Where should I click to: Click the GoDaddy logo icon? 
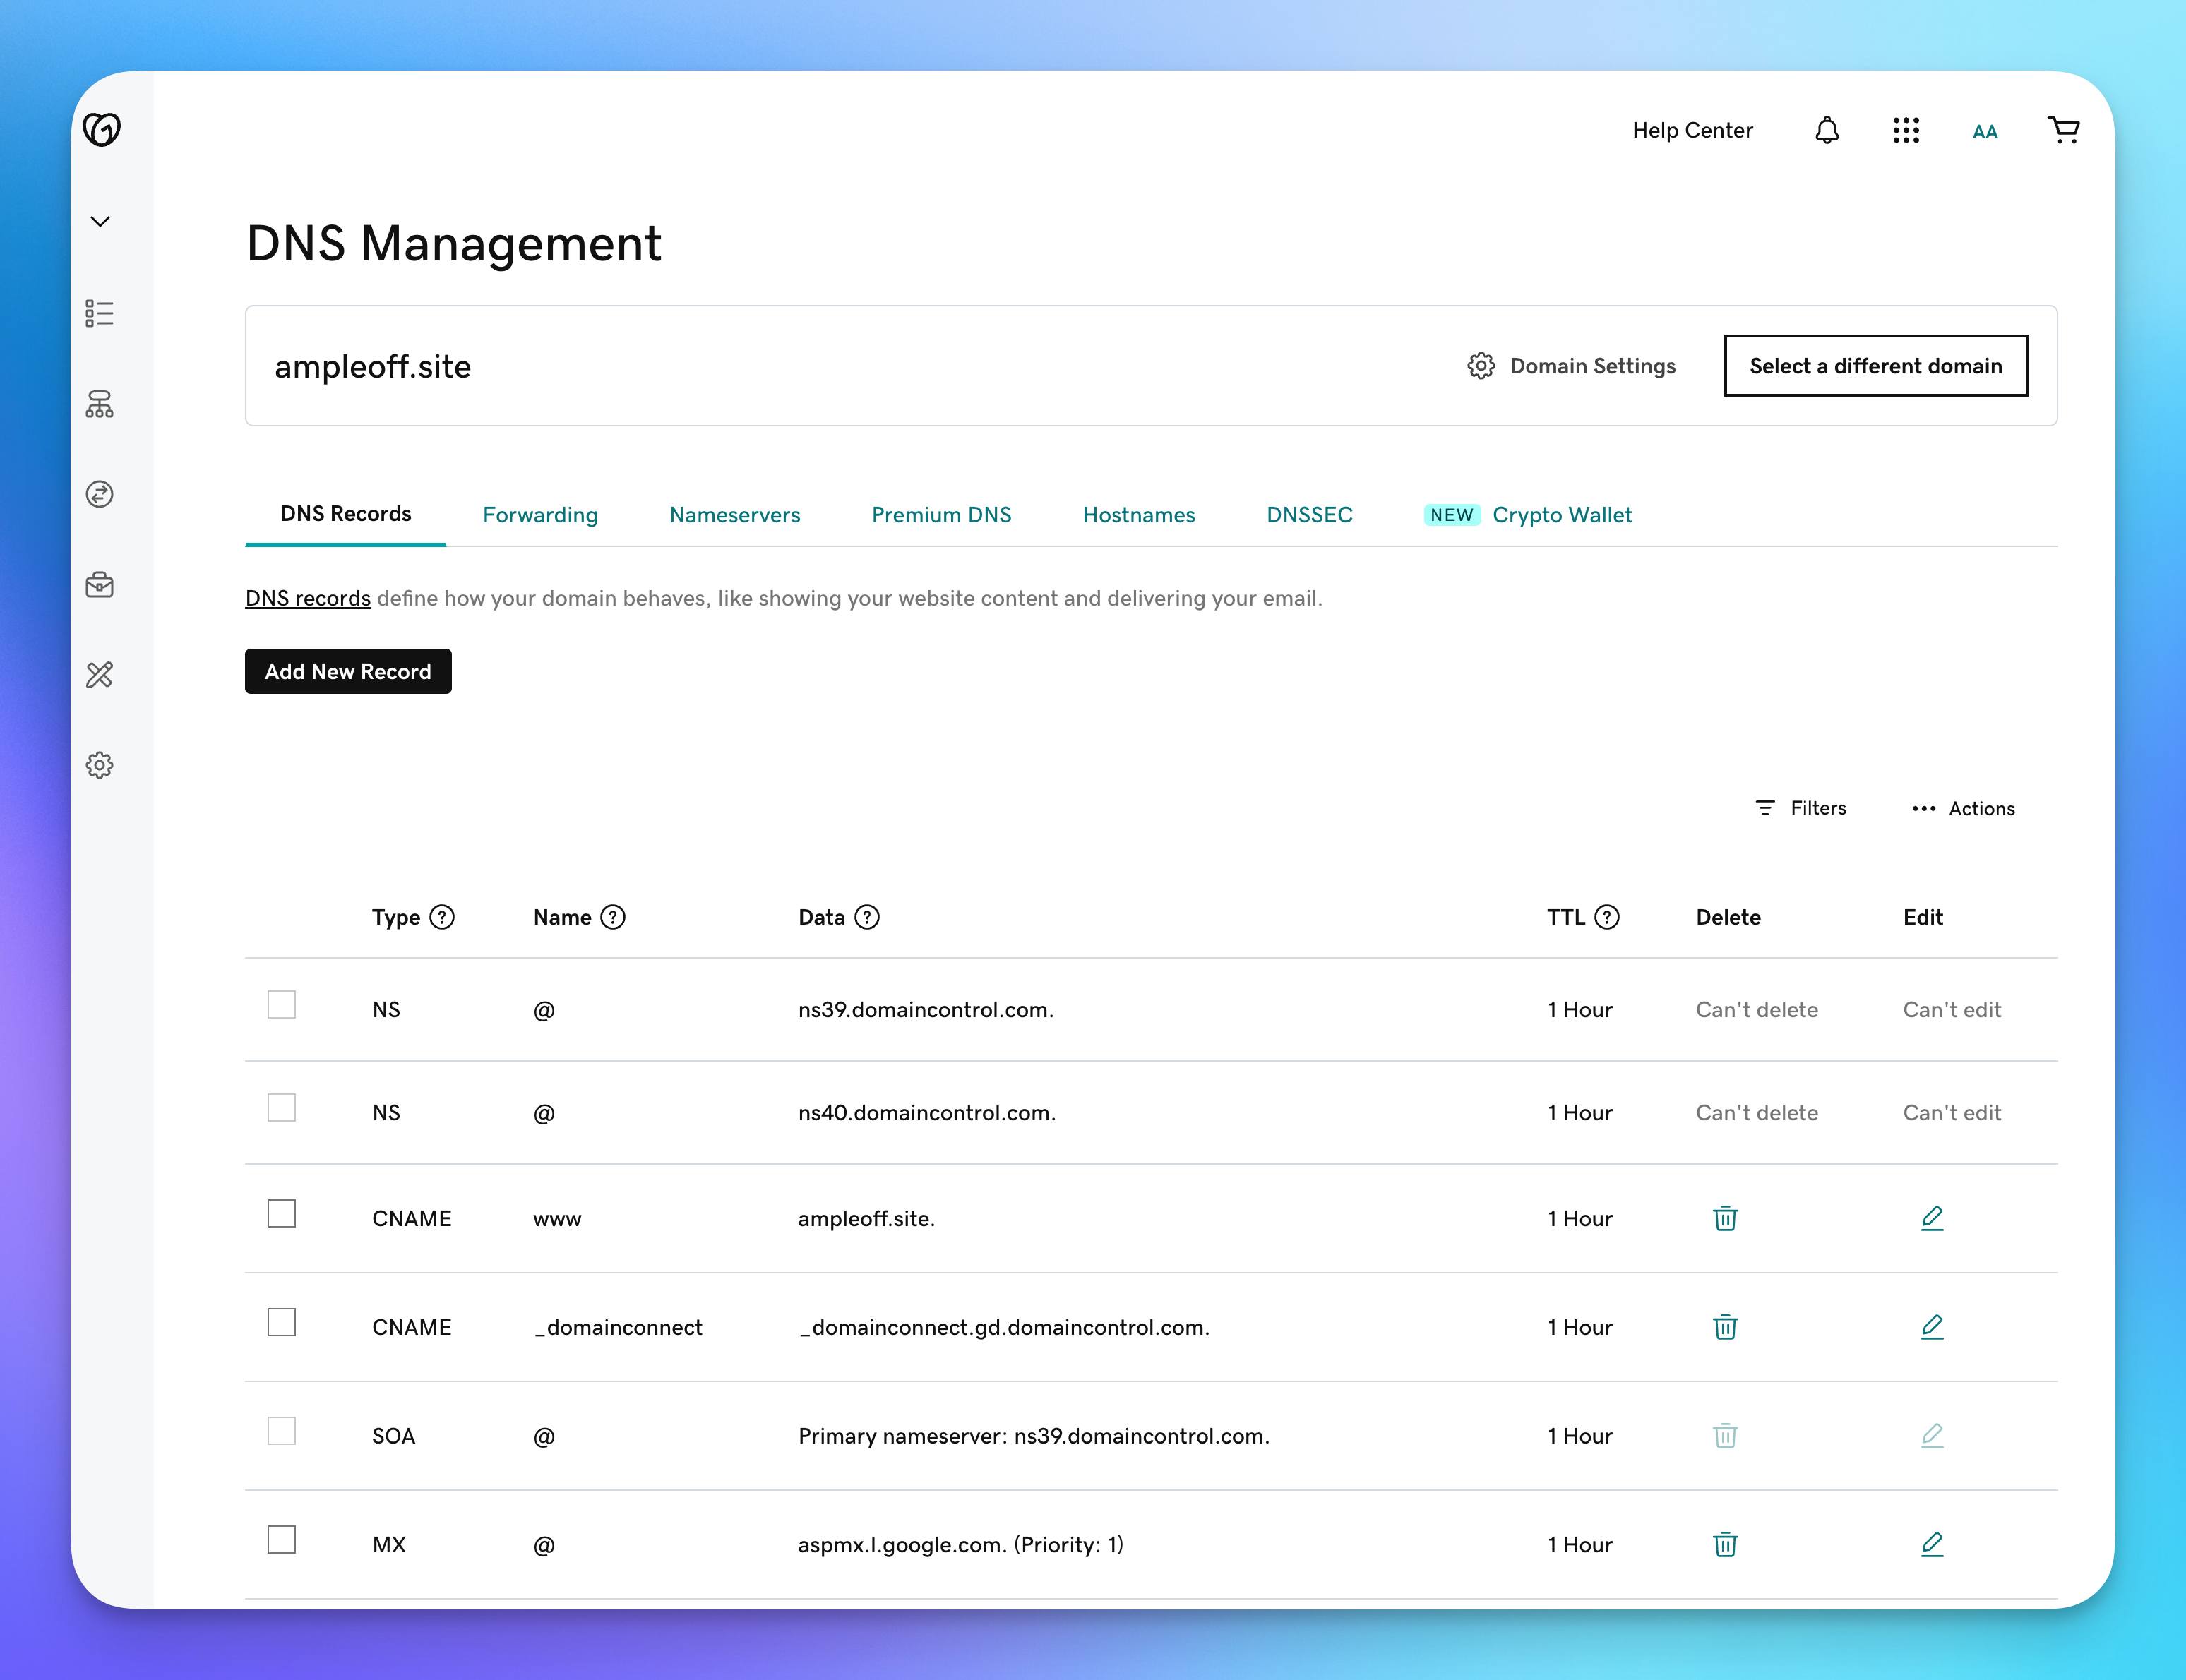pos(101,129)
